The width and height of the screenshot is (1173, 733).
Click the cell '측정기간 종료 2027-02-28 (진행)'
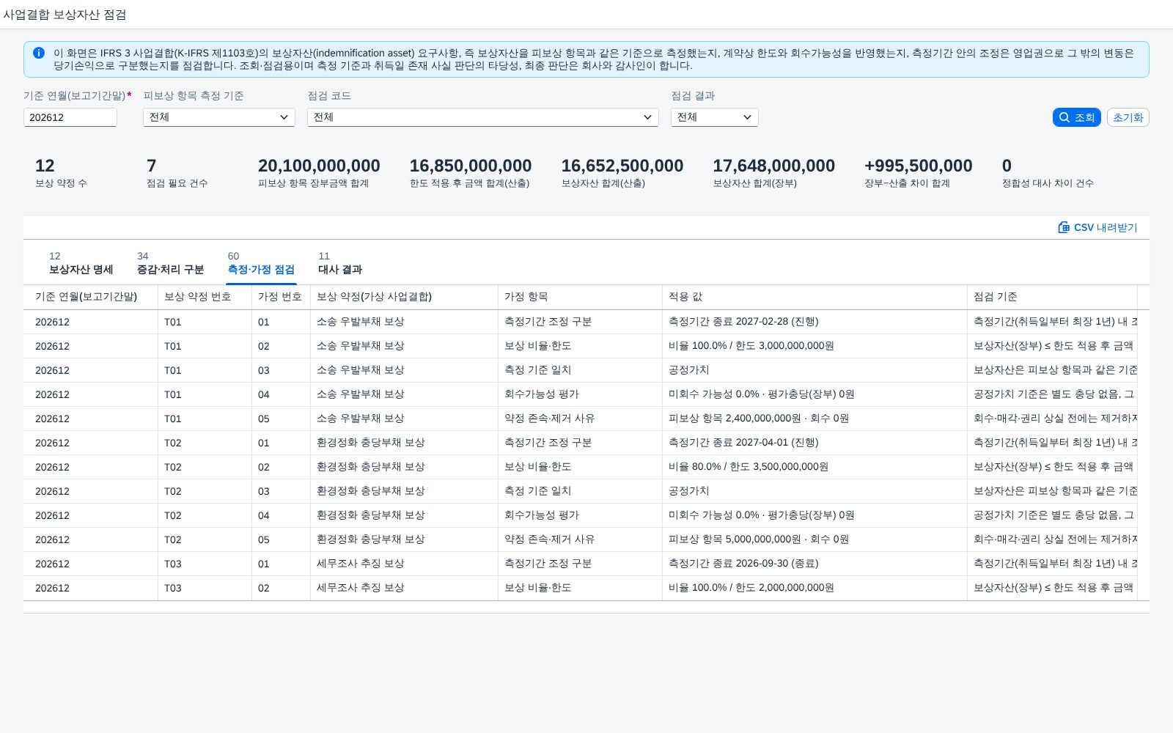(x=815, y=322)
